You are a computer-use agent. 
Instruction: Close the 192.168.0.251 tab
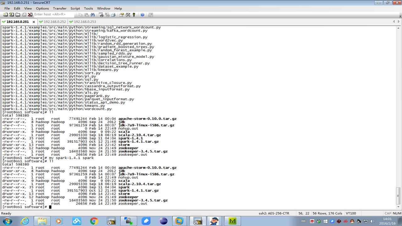(x=34, y=22)
